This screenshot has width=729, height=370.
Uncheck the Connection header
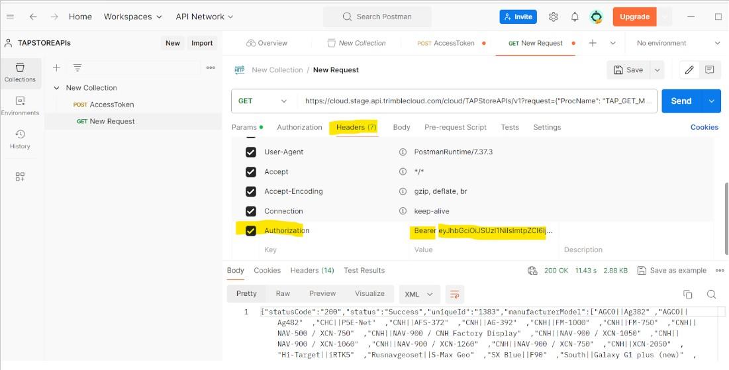[250, 211]
